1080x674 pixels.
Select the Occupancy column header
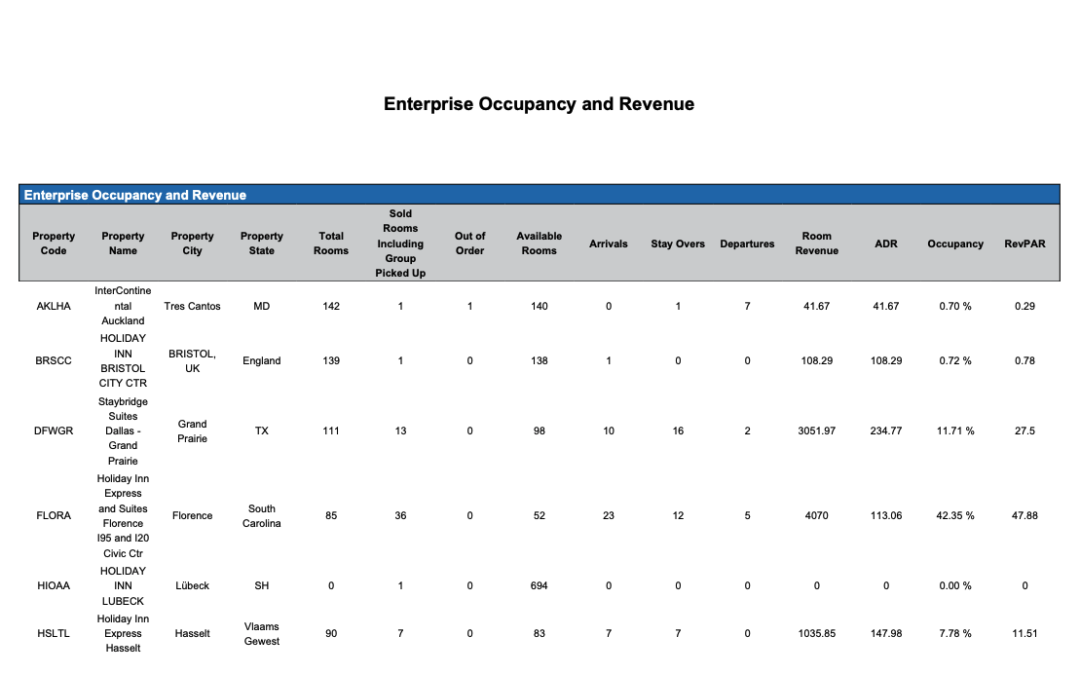[x=954, y=243]
